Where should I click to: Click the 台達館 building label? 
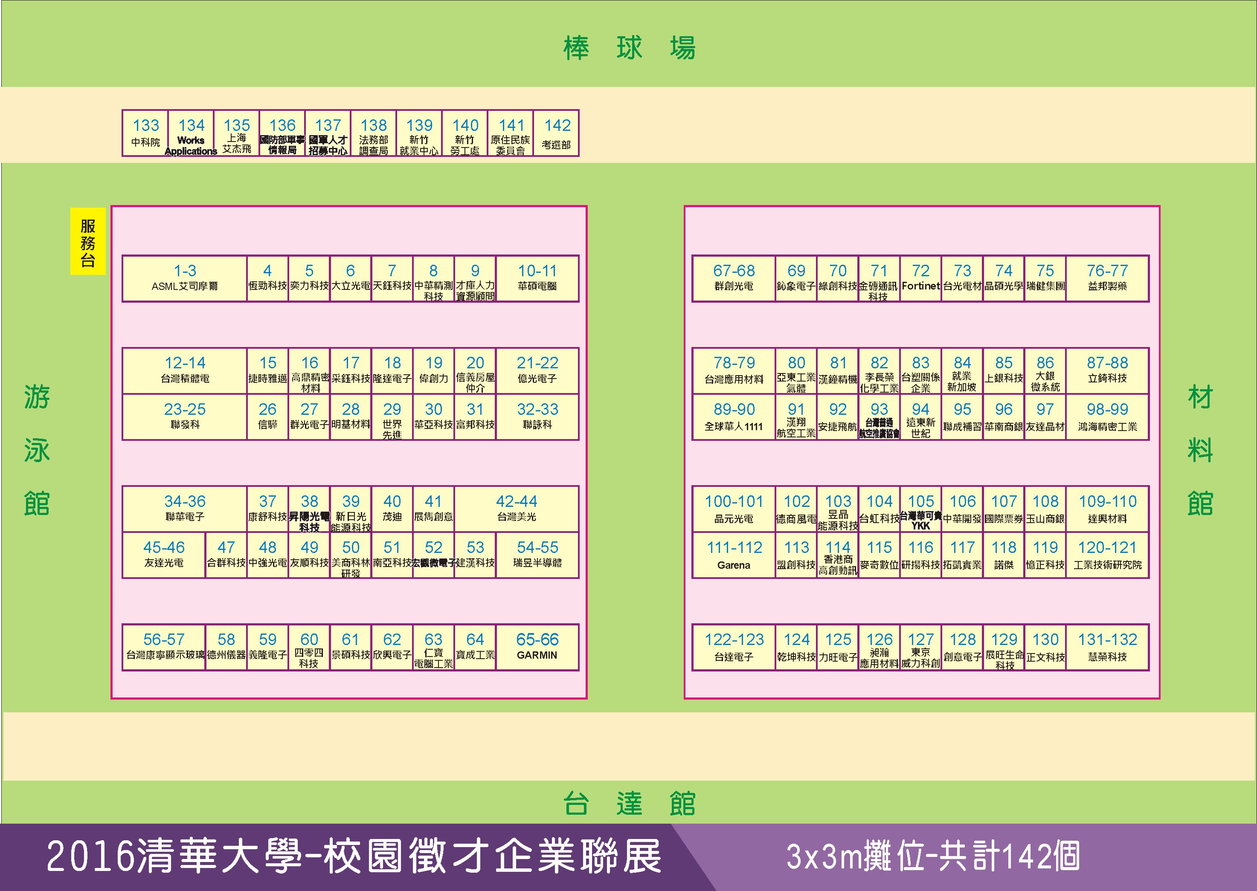629,803
